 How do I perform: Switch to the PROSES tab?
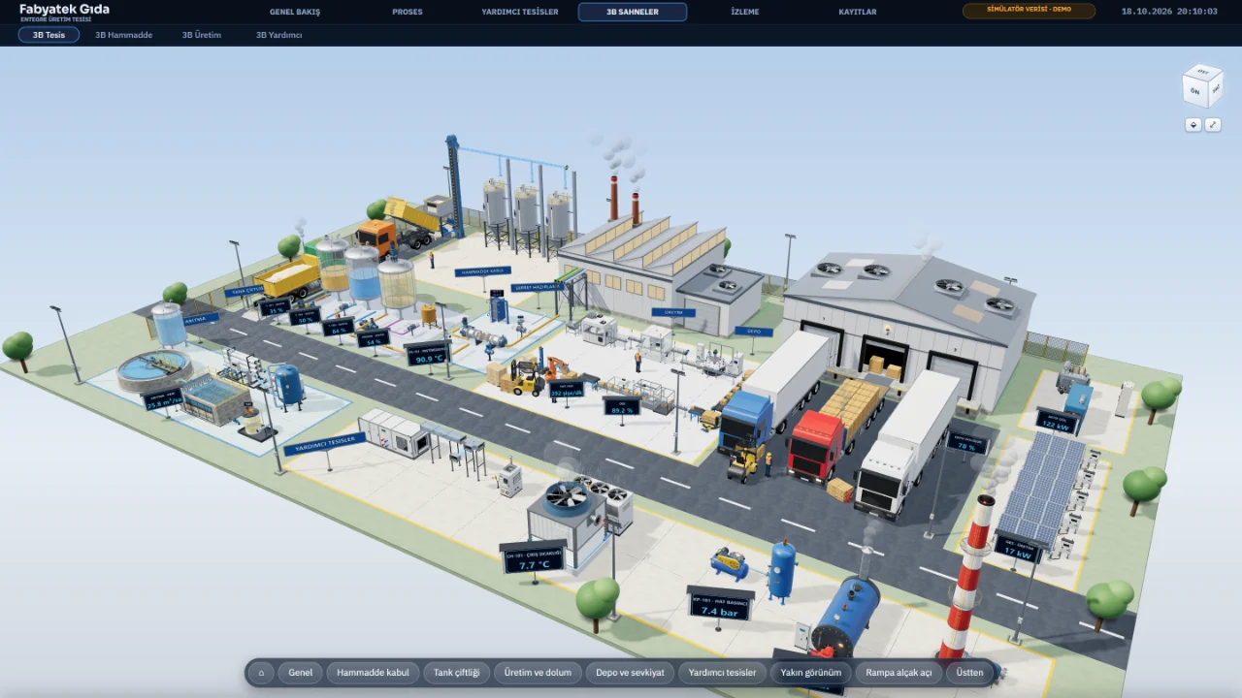[408, 12]
